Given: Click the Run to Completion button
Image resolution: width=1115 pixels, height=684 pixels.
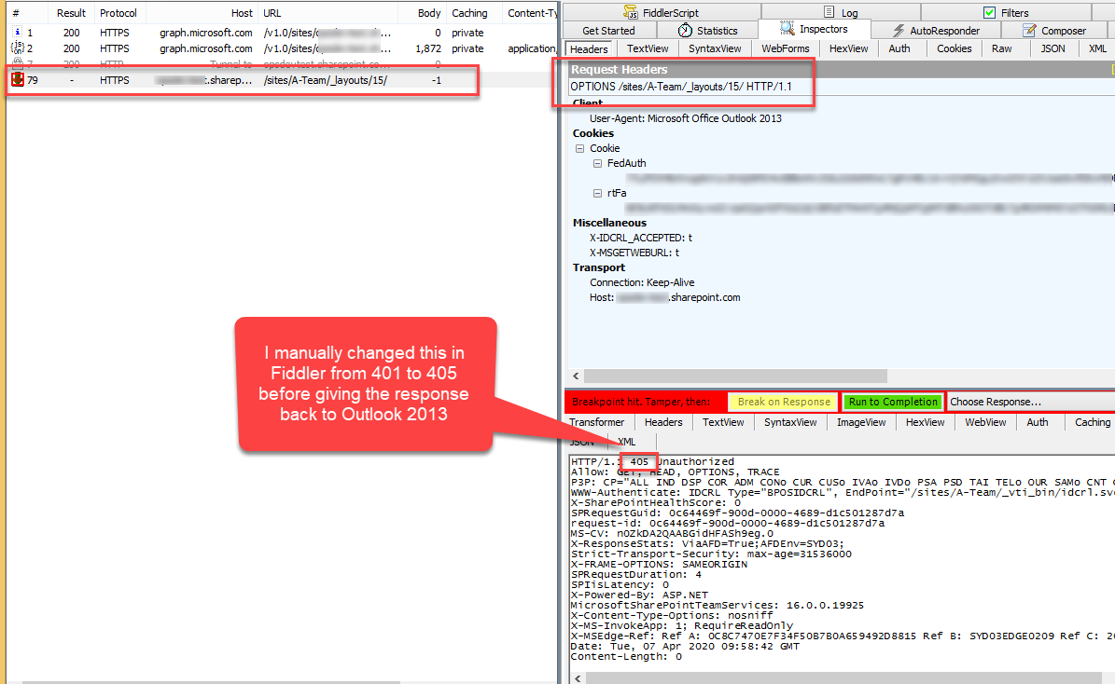Looking at the screenshot, I should 892,401.
